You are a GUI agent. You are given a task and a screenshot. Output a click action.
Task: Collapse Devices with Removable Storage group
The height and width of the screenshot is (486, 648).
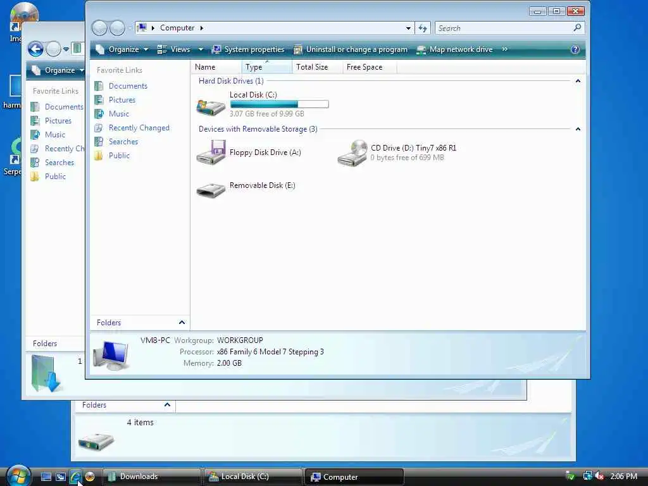point(578,129)
